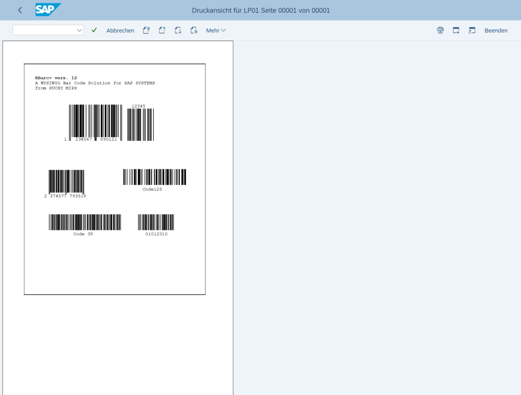Viewport: 521px width, 395px height.
Task: Click the Code 39 barcode
Action: pos(85,222)
